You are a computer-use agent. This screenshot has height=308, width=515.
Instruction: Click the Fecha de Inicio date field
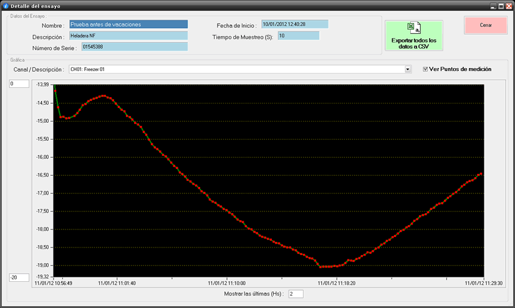pyautogui.click(x=294, y=24)
